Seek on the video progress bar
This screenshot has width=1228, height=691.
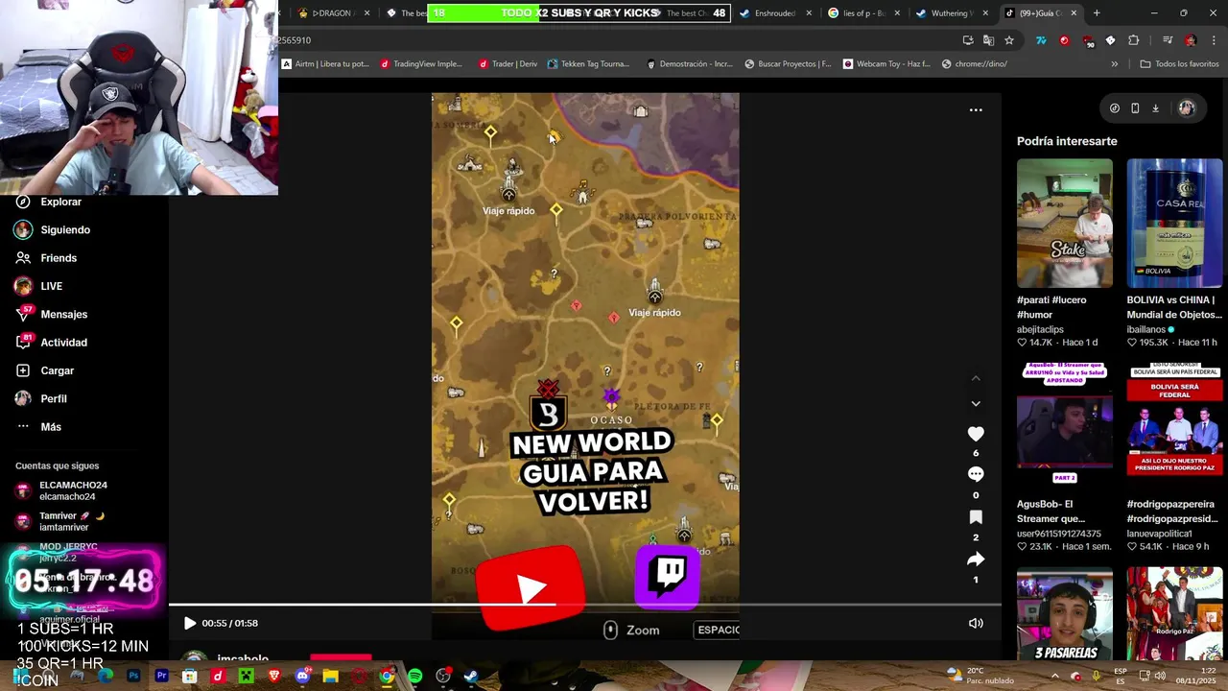585,605
